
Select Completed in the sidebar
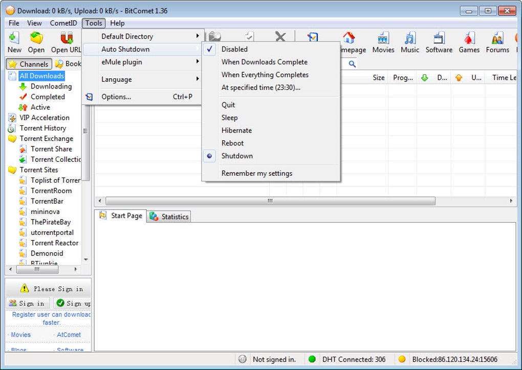click(x=48, y=97)
